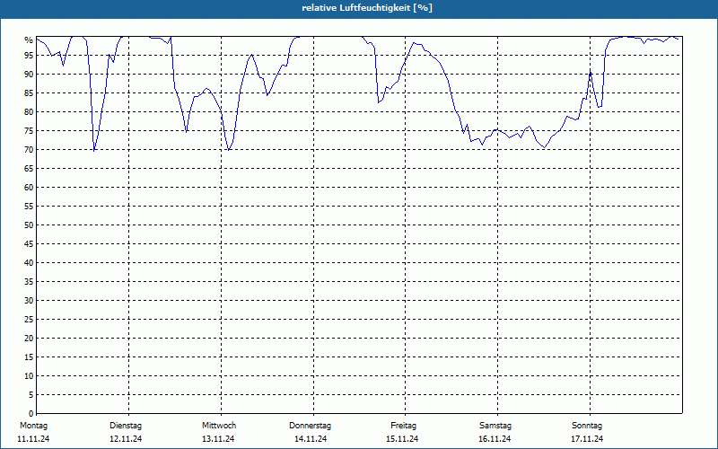Click the y-axis value '10'
The height and width of the screenshot is (449, 718).
tap(29, 375)
